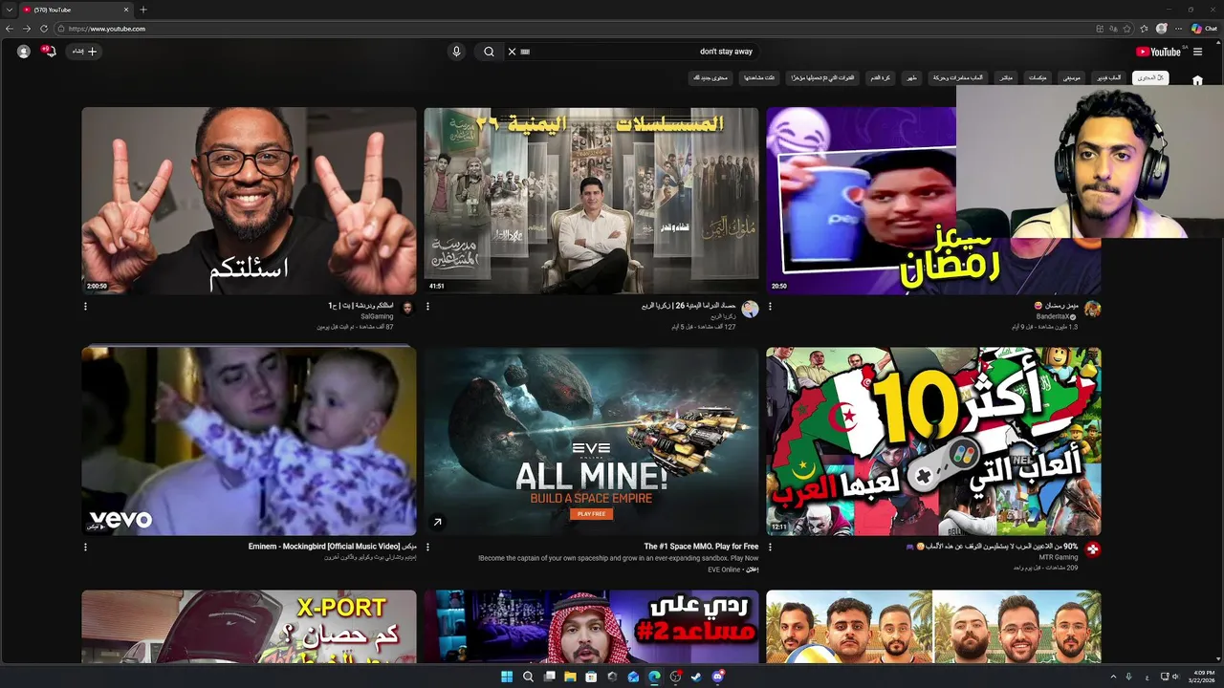Add this page to favorites with the star
Screen dimensions: 1224x688
tap(1127, 29)
